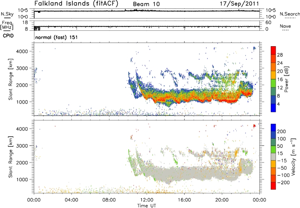Click the blue bottom of the power colorbar
300x208 pixels.
[273, 108]
